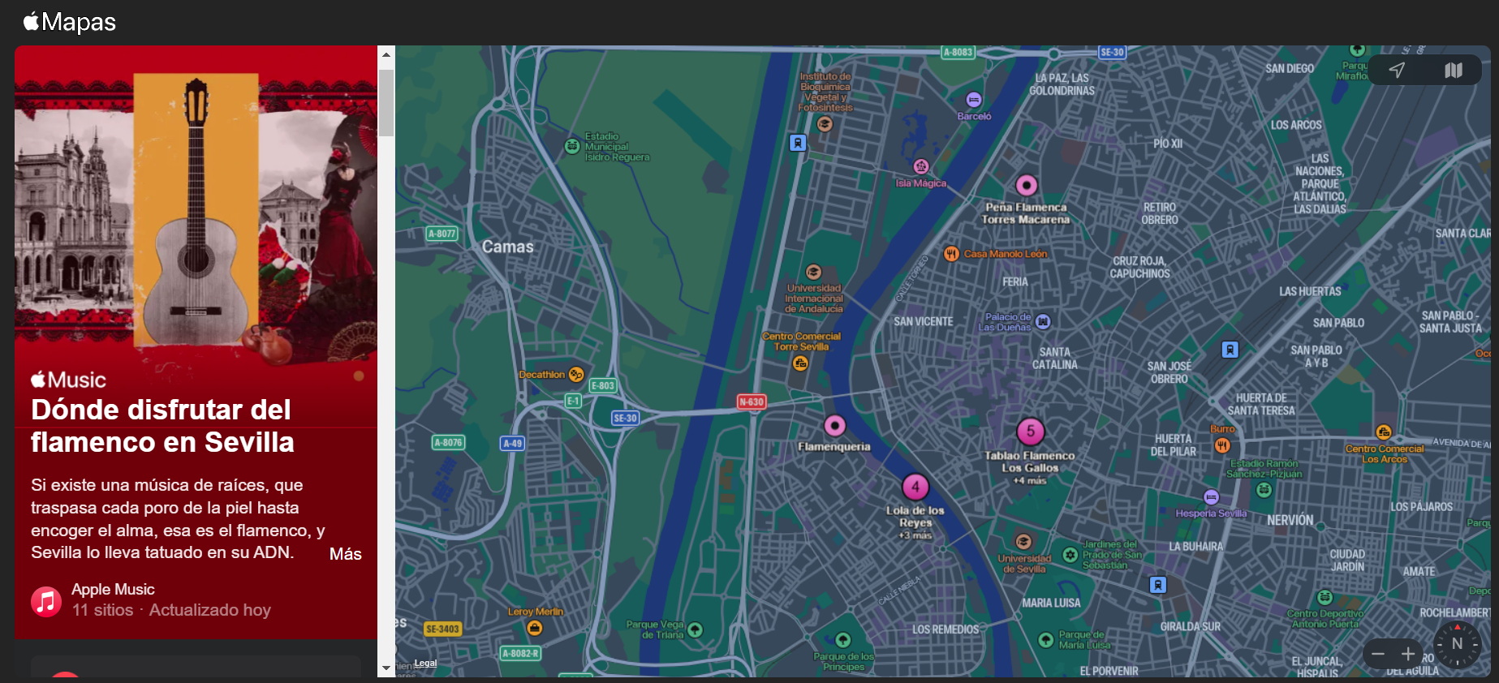Select the Palacio de Las Dueñas marker
The height and width of the screenshot is (683, 1499).
click(1043, 321)
